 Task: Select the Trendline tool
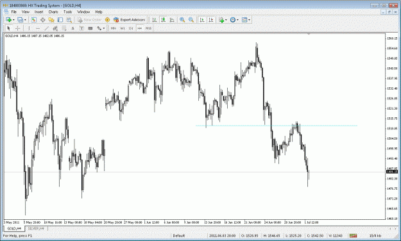pyautogui.click(x=46, y=28)
